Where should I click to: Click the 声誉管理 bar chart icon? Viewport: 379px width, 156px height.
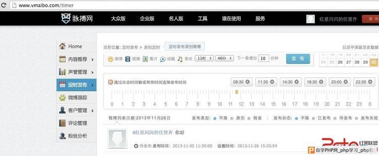[x=63, y=72]
